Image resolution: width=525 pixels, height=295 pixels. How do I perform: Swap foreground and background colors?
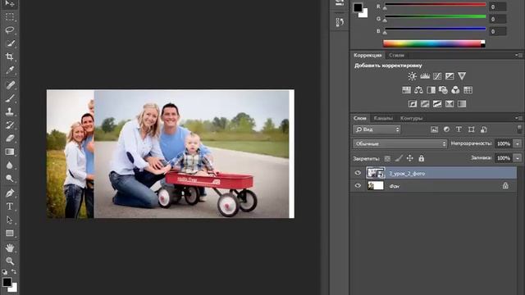pyautogui.click(x=14, y=271)
